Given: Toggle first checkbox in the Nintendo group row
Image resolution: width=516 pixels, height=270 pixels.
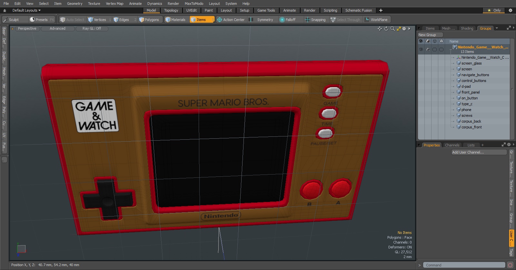Looking at the screenshot, I should click(x=435, y=49).
